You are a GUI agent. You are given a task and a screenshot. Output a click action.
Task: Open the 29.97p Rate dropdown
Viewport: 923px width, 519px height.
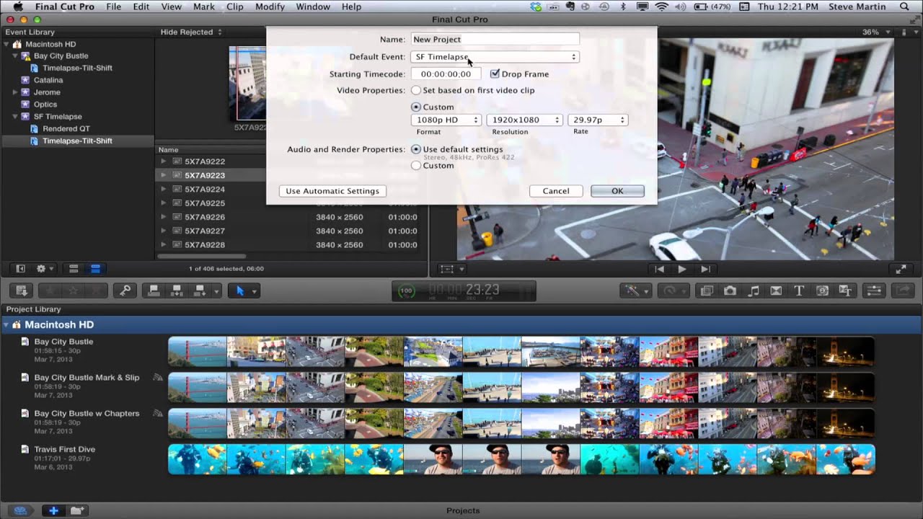click(598, 120)
